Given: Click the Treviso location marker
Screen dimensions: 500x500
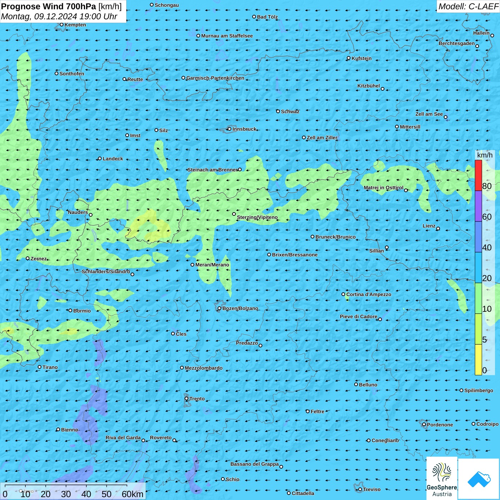Looking at the screenshot, I should [x=360, y=489].
